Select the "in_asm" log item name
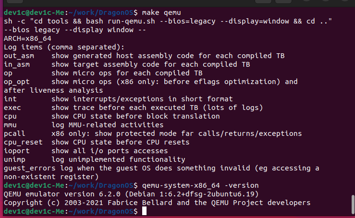Screen dimensions: 355x218 [15, 64]
